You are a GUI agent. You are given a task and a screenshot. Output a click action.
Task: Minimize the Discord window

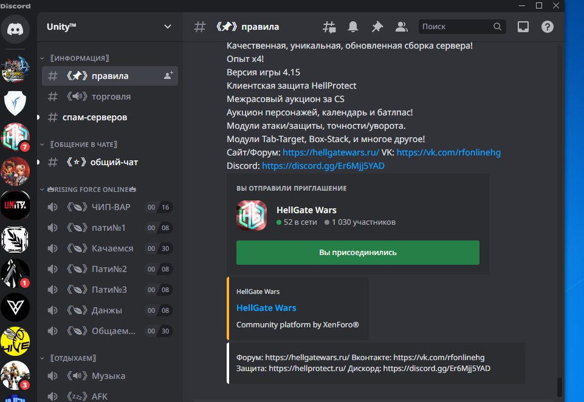point(522,5)
